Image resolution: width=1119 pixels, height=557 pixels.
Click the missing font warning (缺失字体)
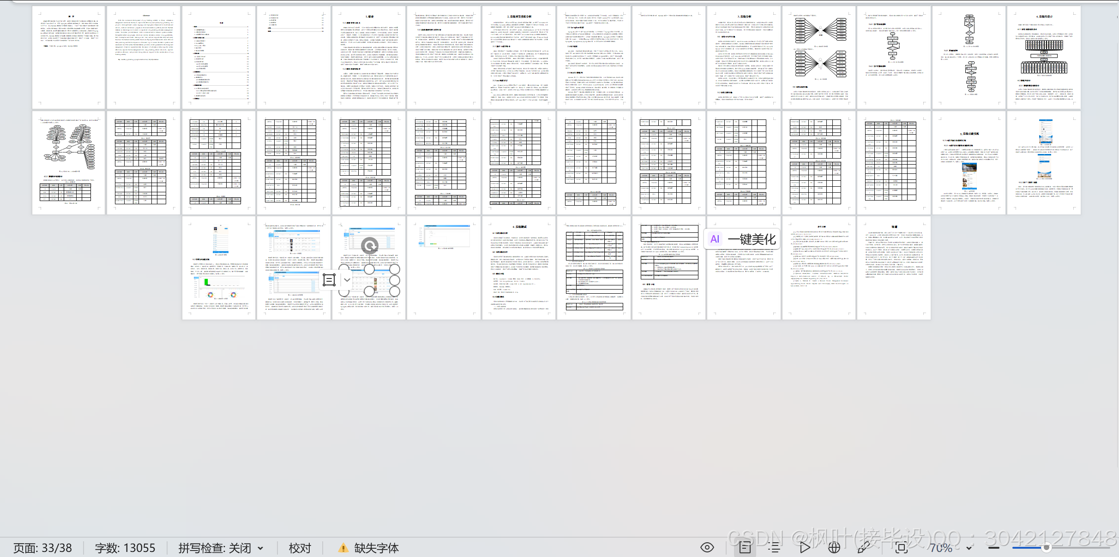click(x=368, y=548)
